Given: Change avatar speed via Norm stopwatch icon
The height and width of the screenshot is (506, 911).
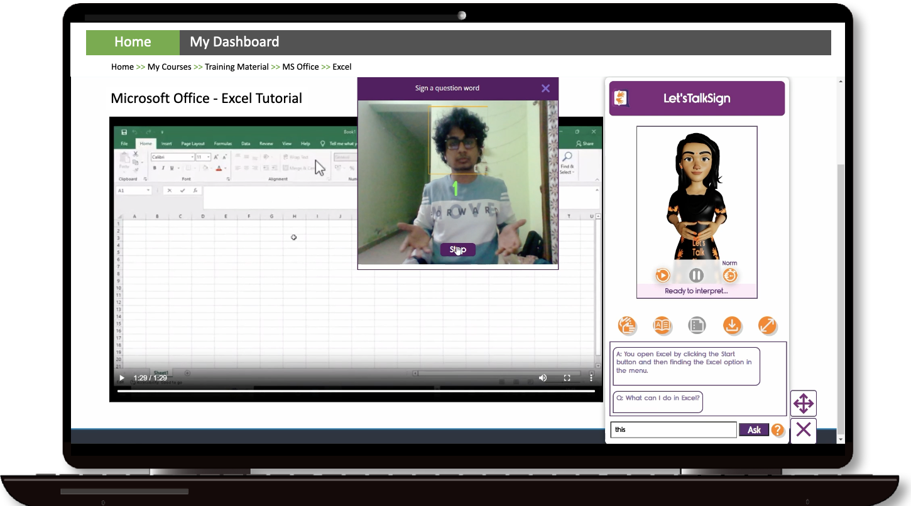Looking at the screenshot, I should tap(729, 275).
